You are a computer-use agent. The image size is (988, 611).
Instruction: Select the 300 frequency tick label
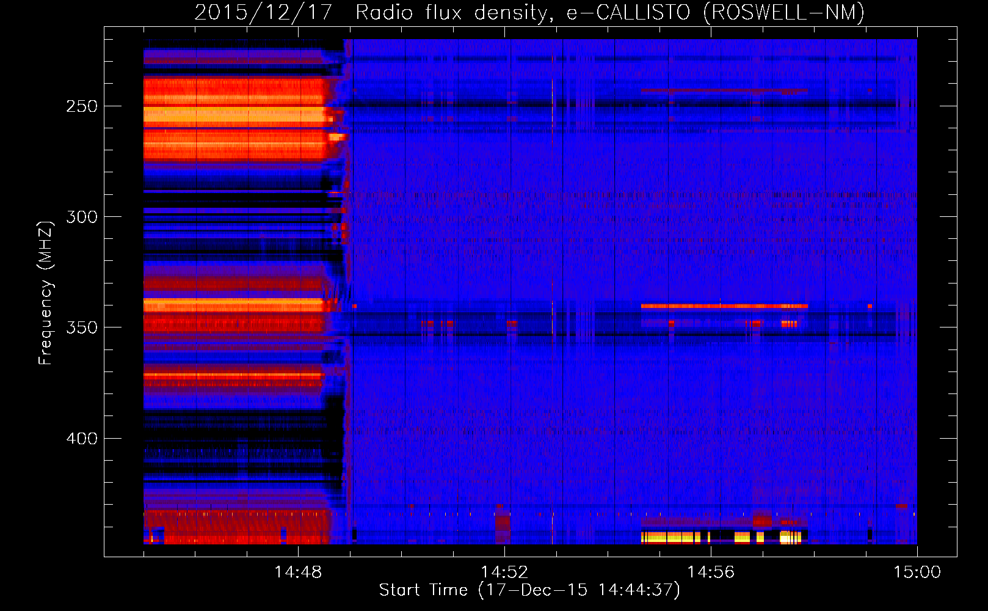tap(82, 217)
